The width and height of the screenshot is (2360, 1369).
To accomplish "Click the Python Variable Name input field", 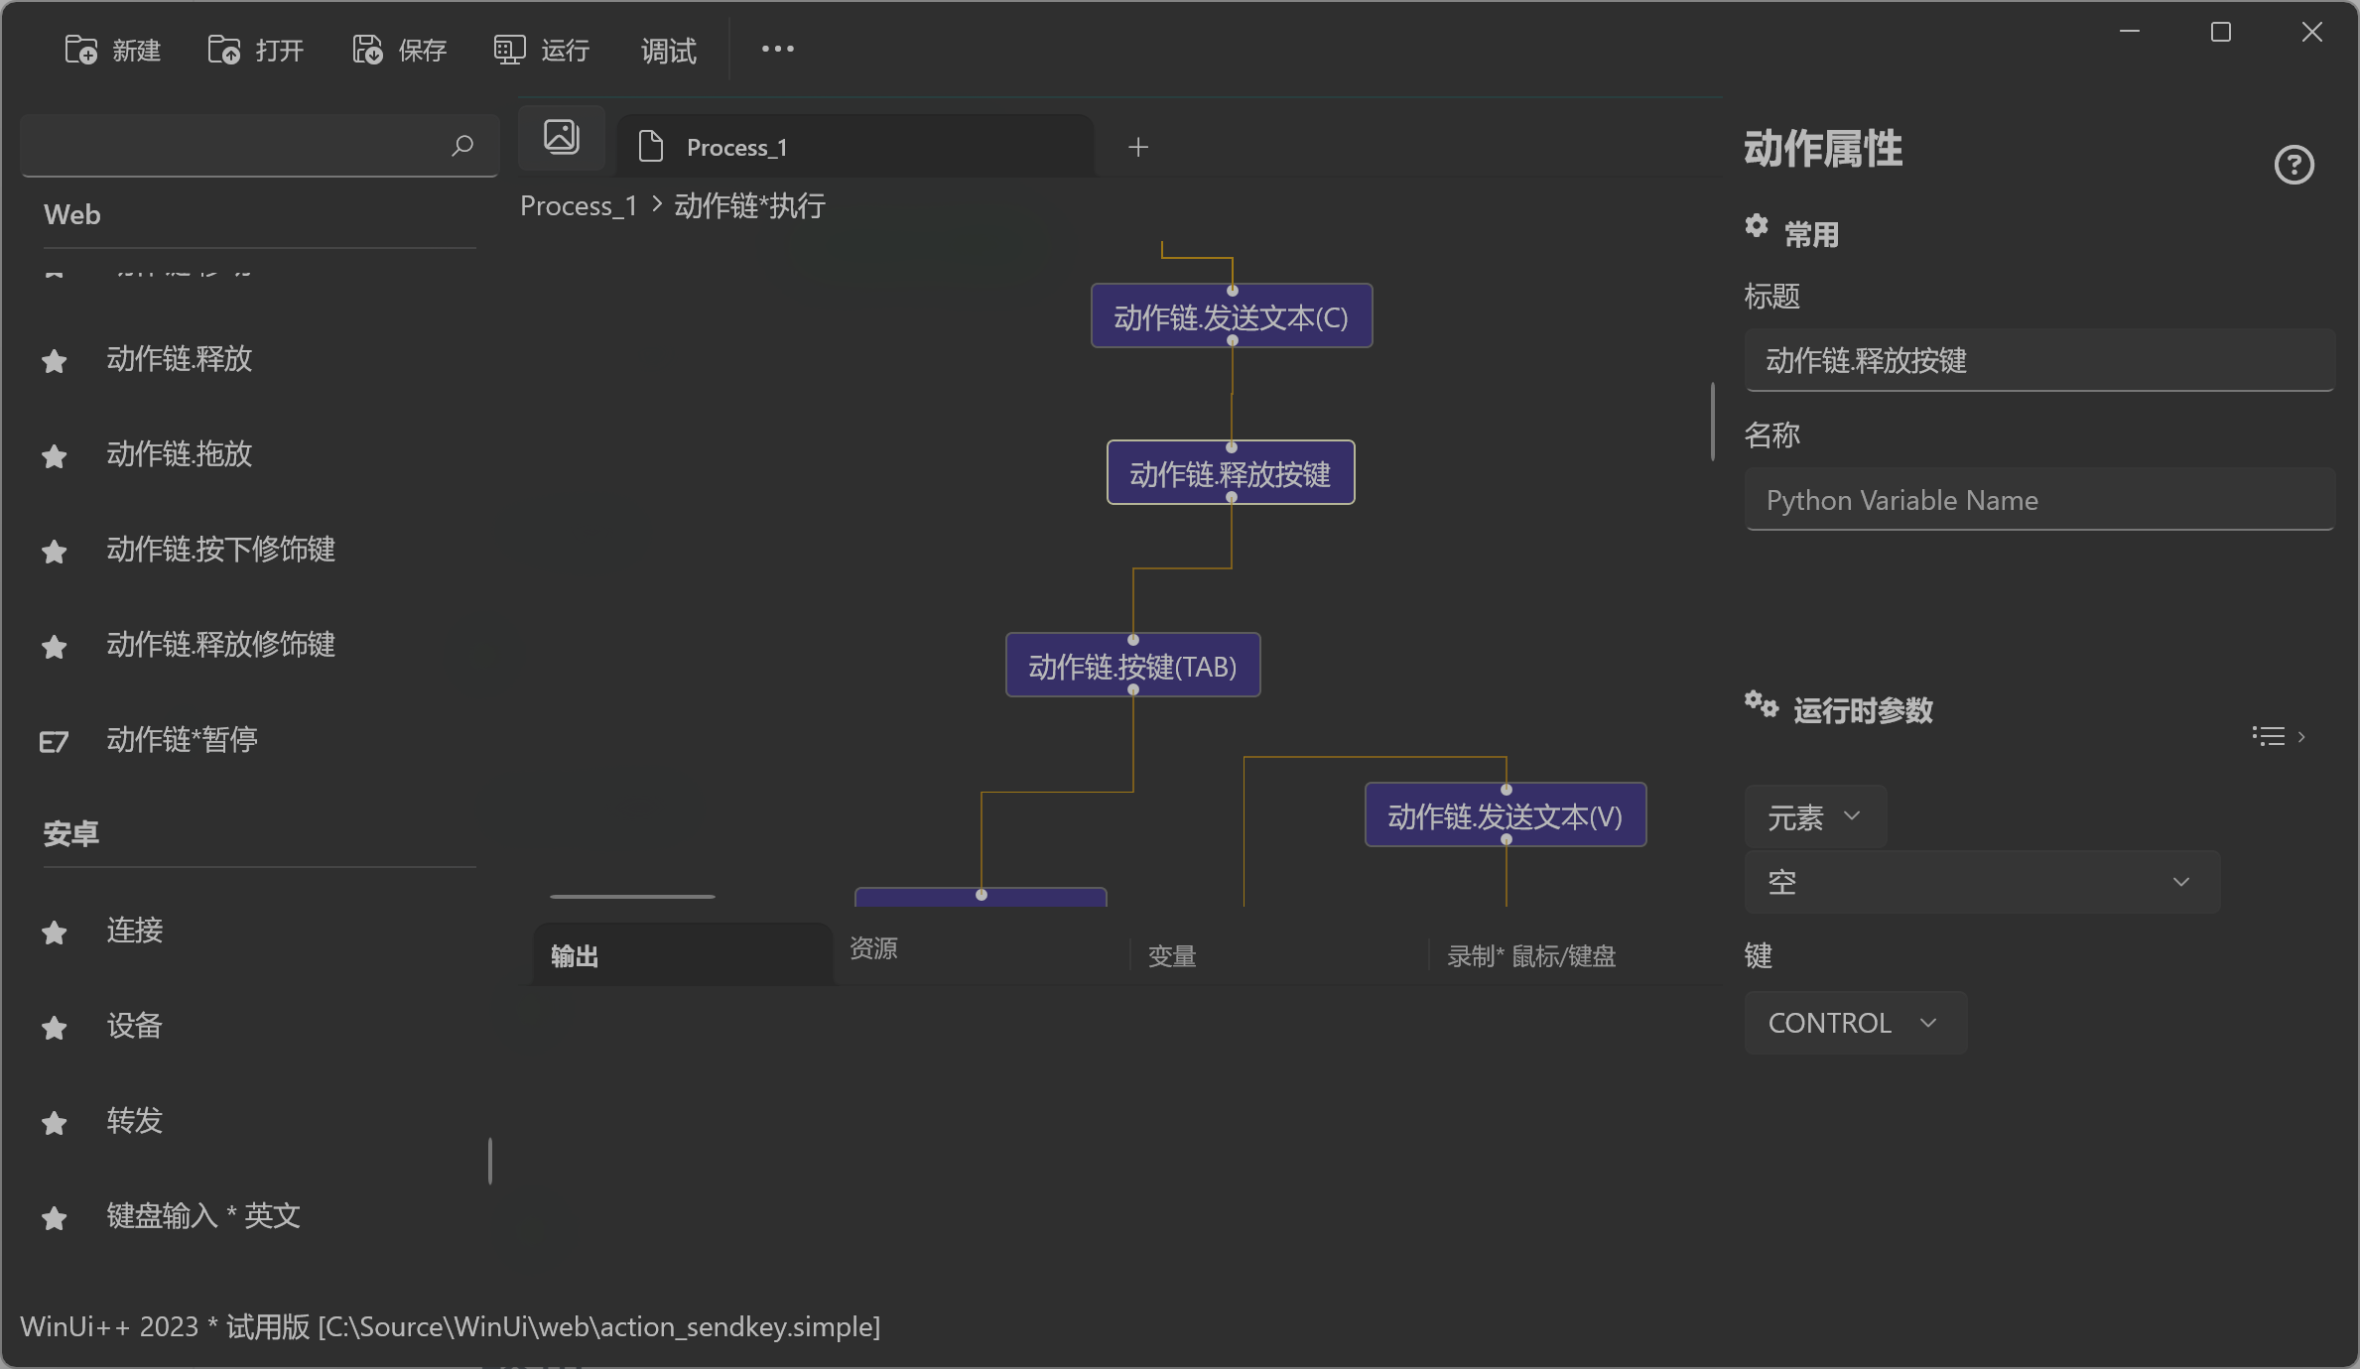I will (2039, 500).
